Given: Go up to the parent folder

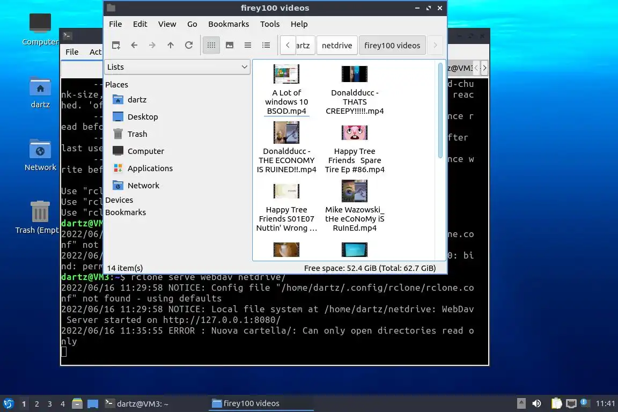Looking at the screenshot, I should (170, 46).
